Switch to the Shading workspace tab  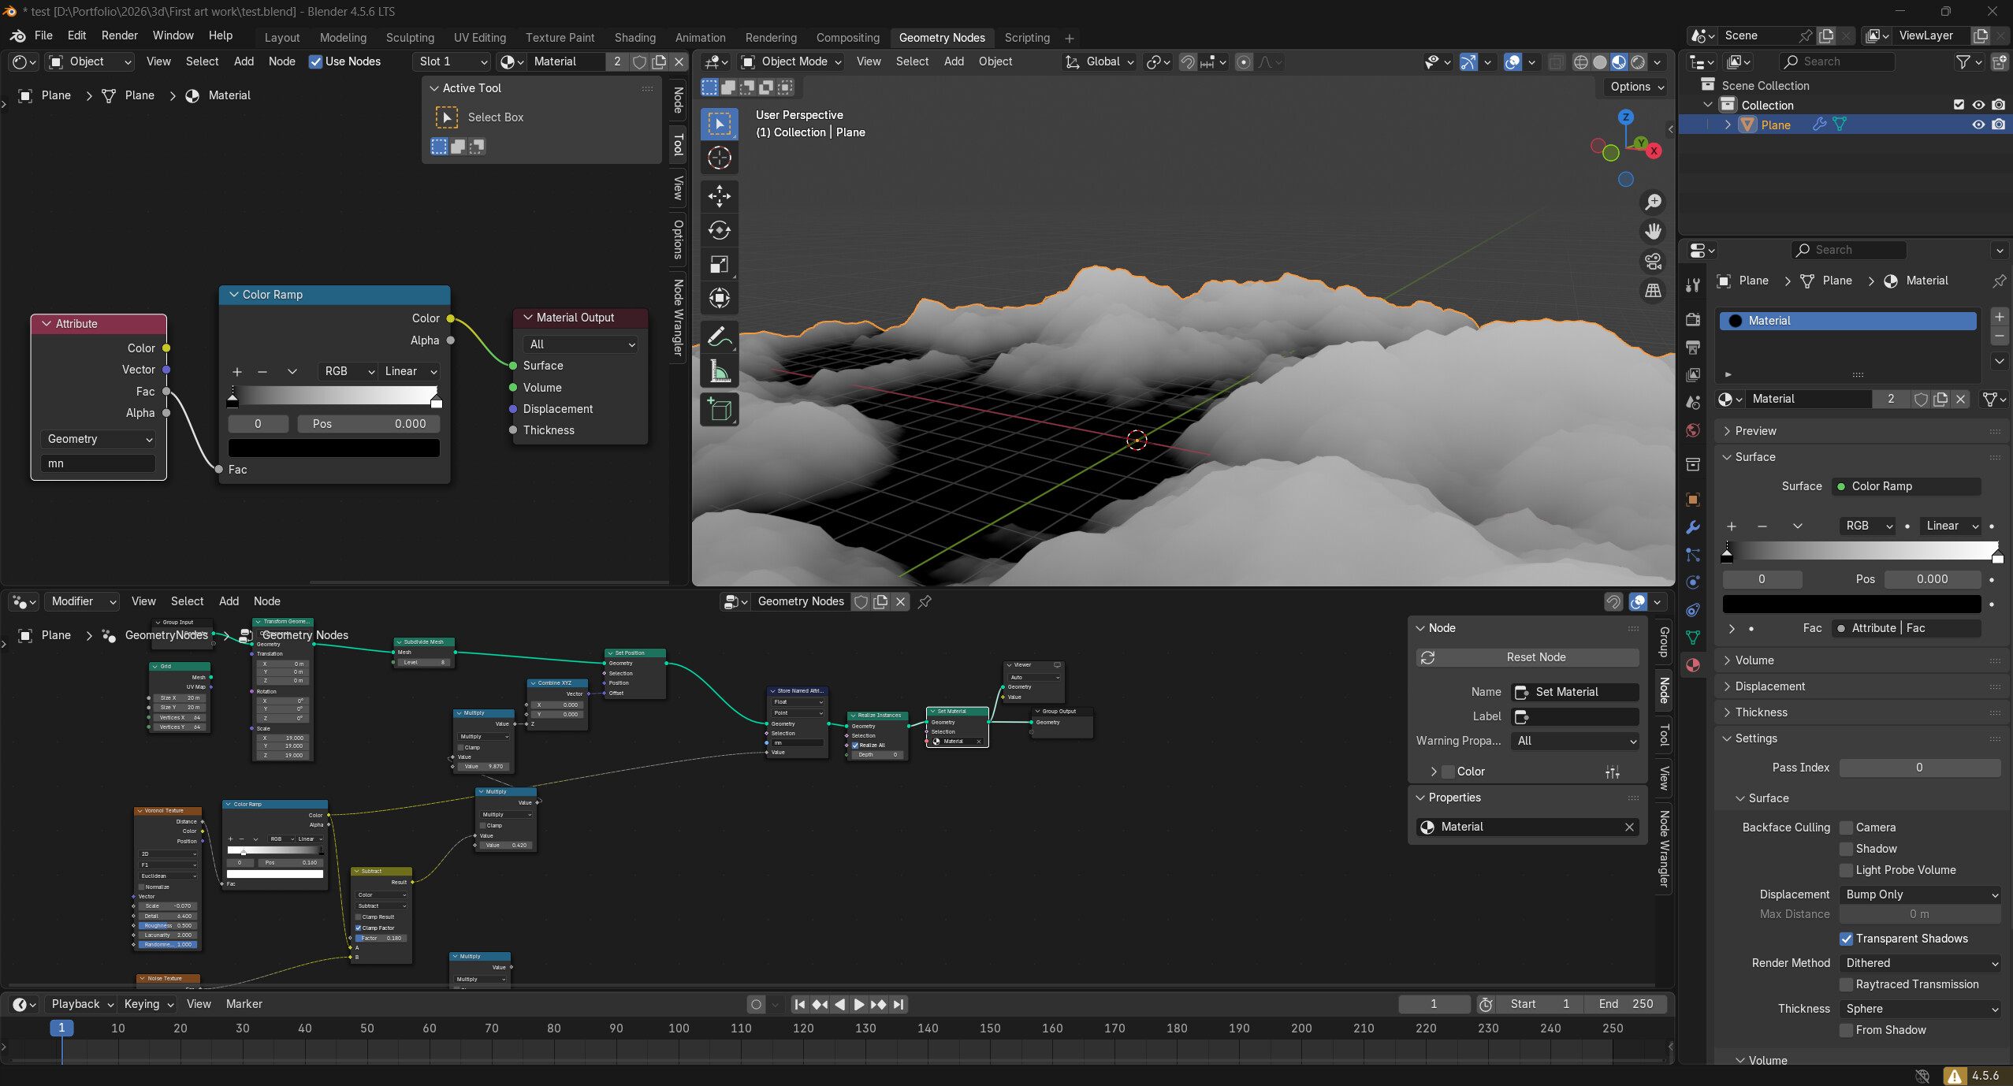coord(634,38)
